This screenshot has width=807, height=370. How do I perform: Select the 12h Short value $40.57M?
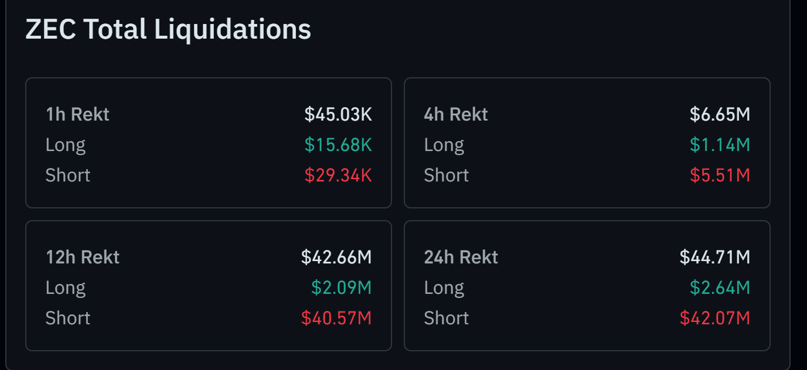336,318
